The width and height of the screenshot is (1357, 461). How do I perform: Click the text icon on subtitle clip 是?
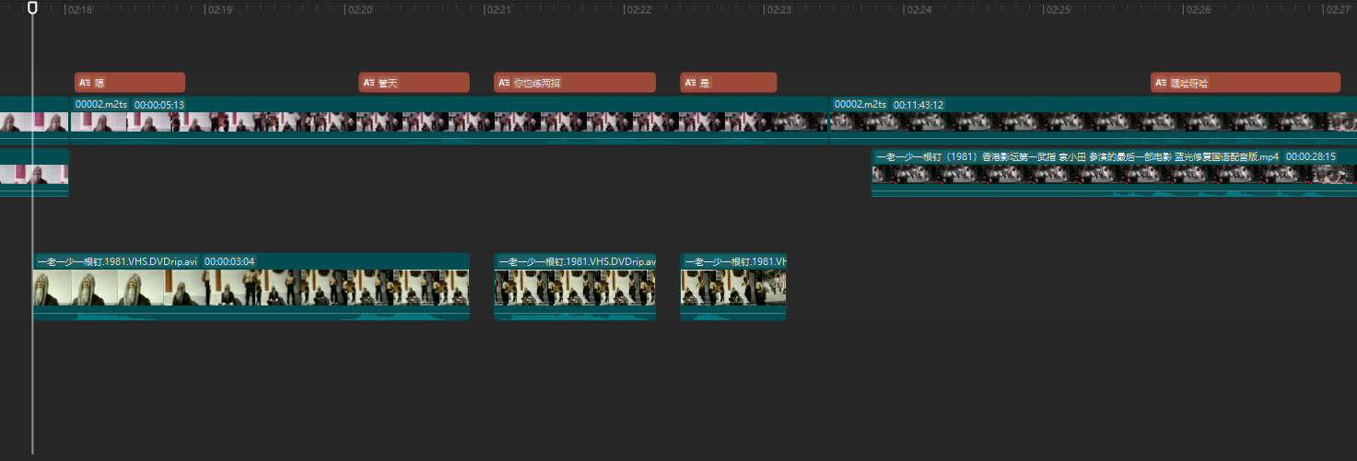point(690,83)
